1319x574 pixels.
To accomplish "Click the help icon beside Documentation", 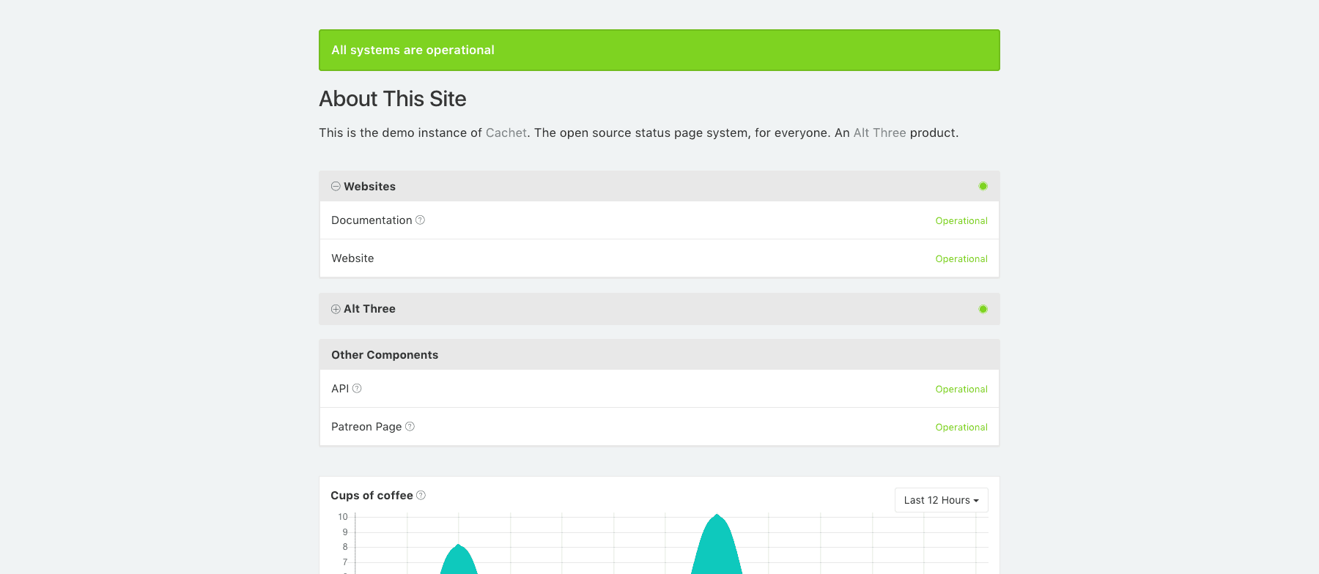I will (420, 220).
